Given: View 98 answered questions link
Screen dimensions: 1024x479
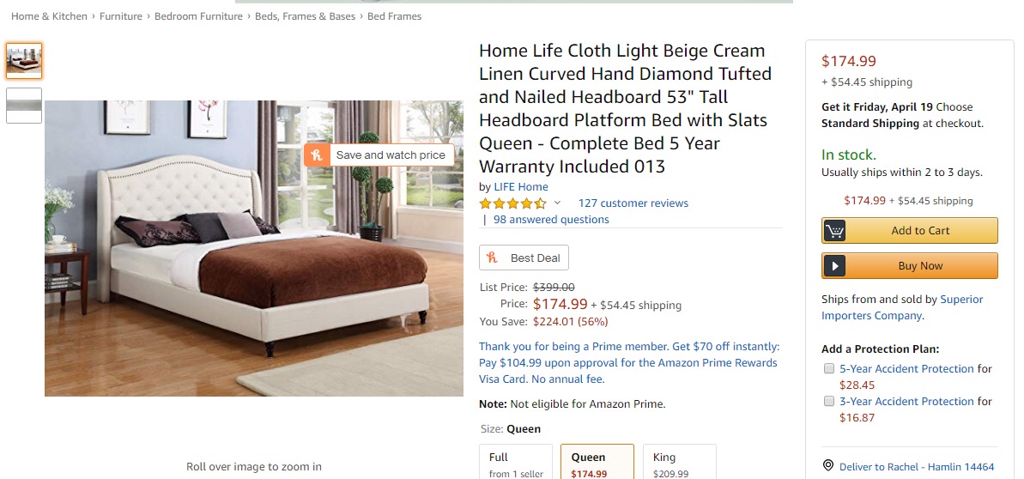Looking at the screenshot, I should [551, 220].
